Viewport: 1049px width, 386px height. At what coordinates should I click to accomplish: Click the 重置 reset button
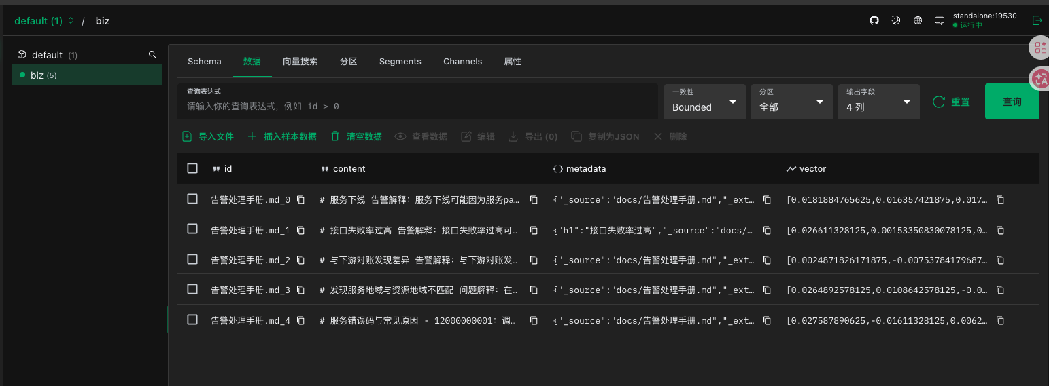point(951,102)
